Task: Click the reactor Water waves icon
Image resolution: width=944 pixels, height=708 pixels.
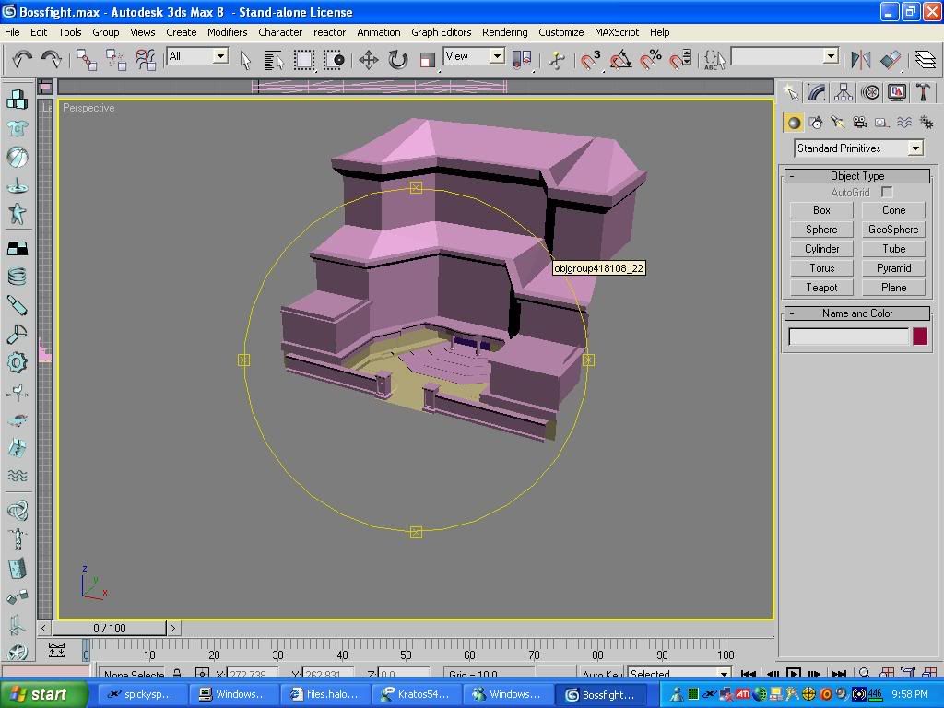Action: 17,477
